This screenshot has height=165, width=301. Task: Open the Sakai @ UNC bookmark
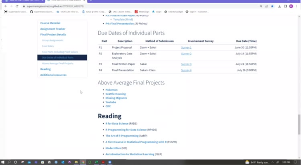coord(93,12)
